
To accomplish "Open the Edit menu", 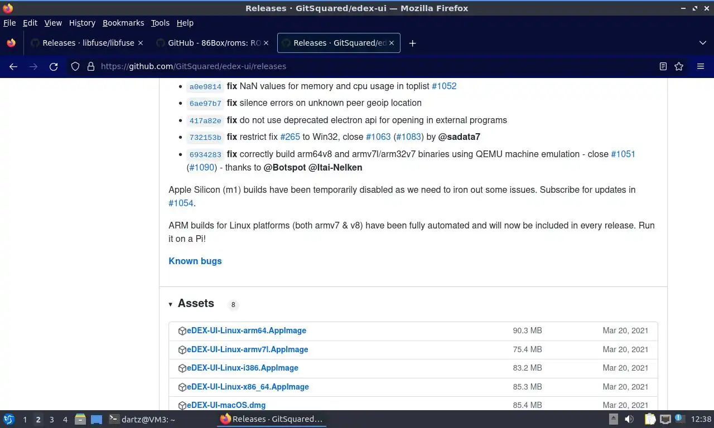I will [x=30, y=23].
